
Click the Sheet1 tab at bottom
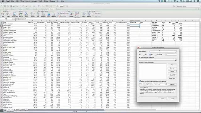[x=18, y=110]
